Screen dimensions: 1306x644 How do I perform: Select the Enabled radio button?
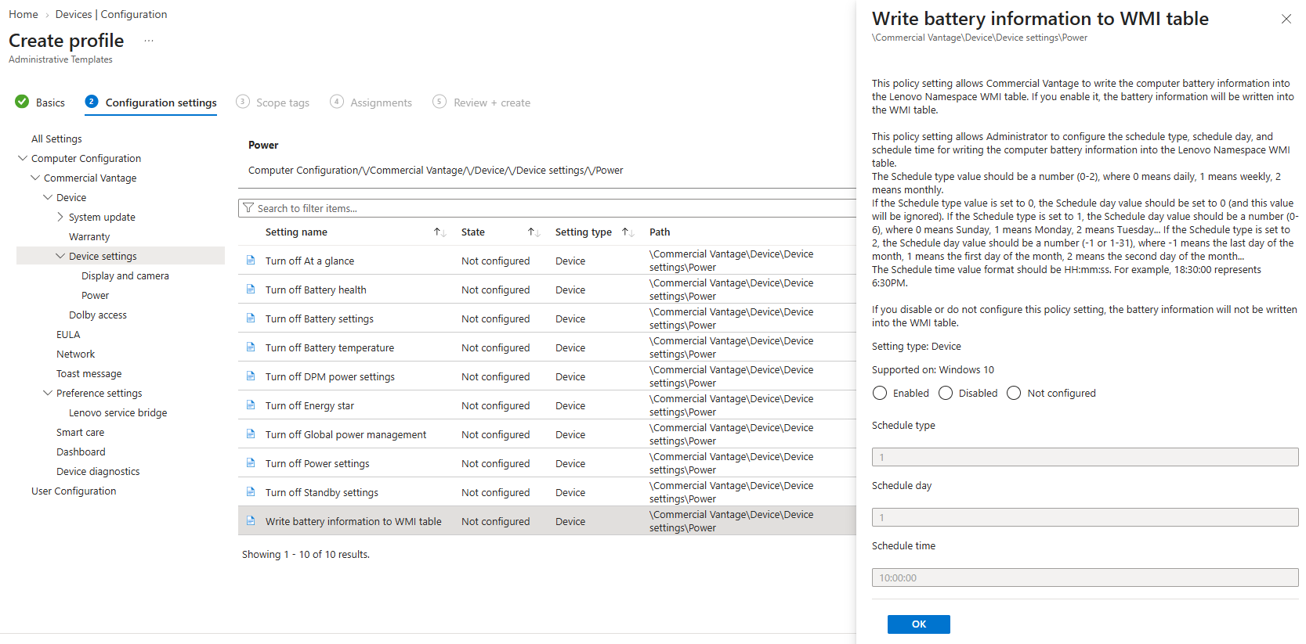(880, 393)
